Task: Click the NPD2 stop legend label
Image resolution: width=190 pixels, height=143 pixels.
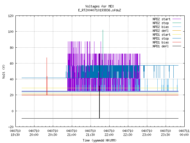Action: [161, 23]
